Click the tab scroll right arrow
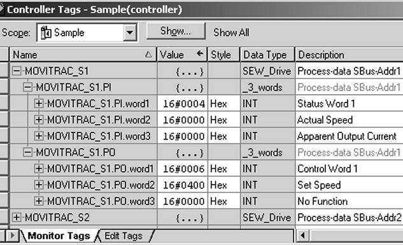 [12, 235]
